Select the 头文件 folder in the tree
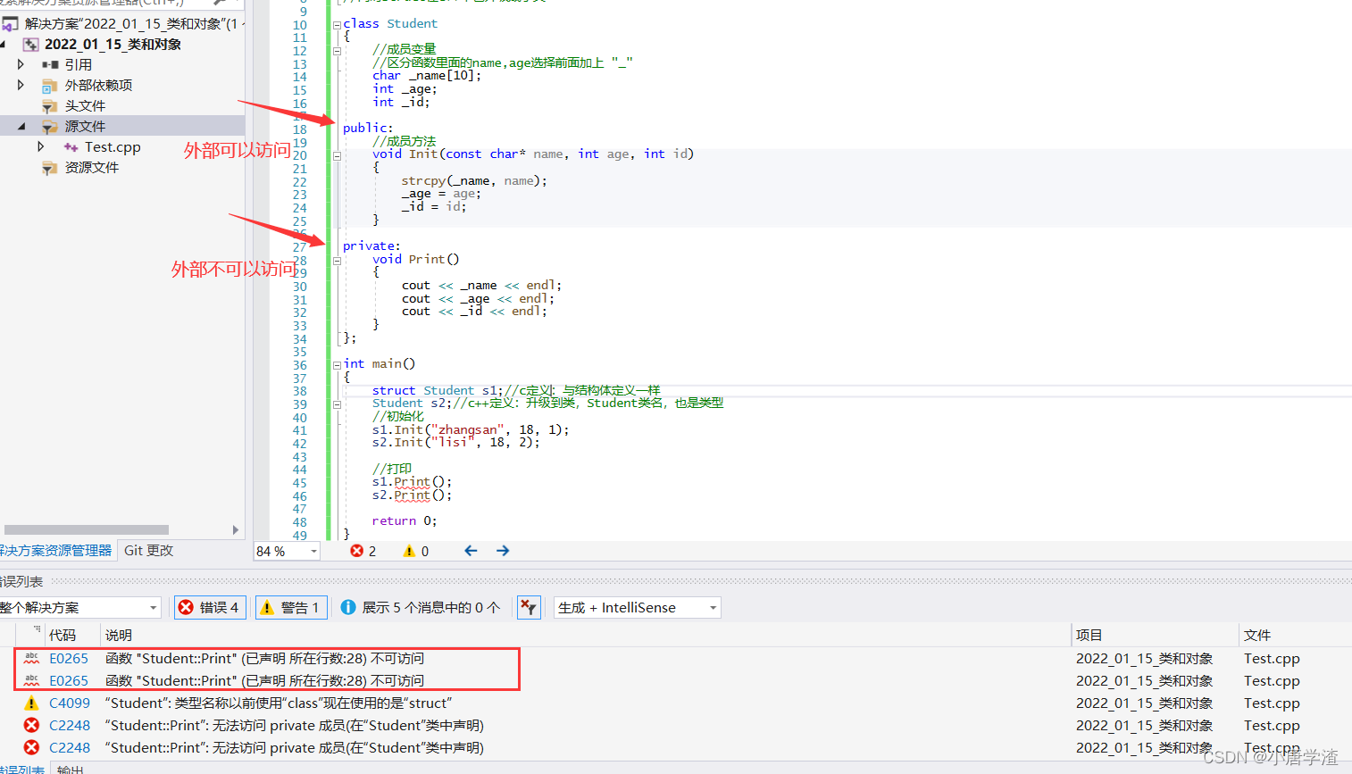1352x774 pixels. 85,106
